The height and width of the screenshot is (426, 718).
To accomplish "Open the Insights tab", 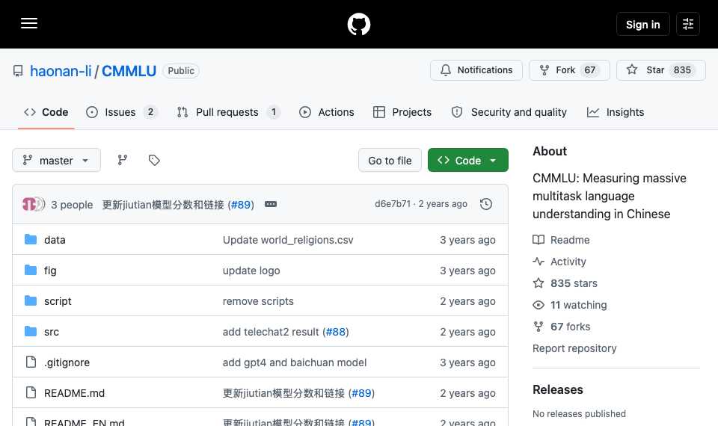I will click(x=616, y=112).
